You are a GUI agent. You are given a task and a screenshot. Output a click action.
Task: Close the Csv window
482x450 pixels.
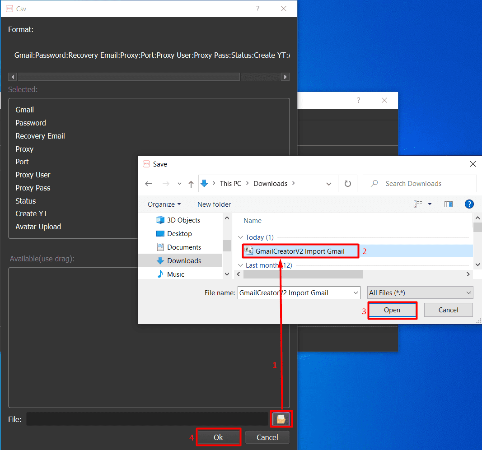click(284, 9)
